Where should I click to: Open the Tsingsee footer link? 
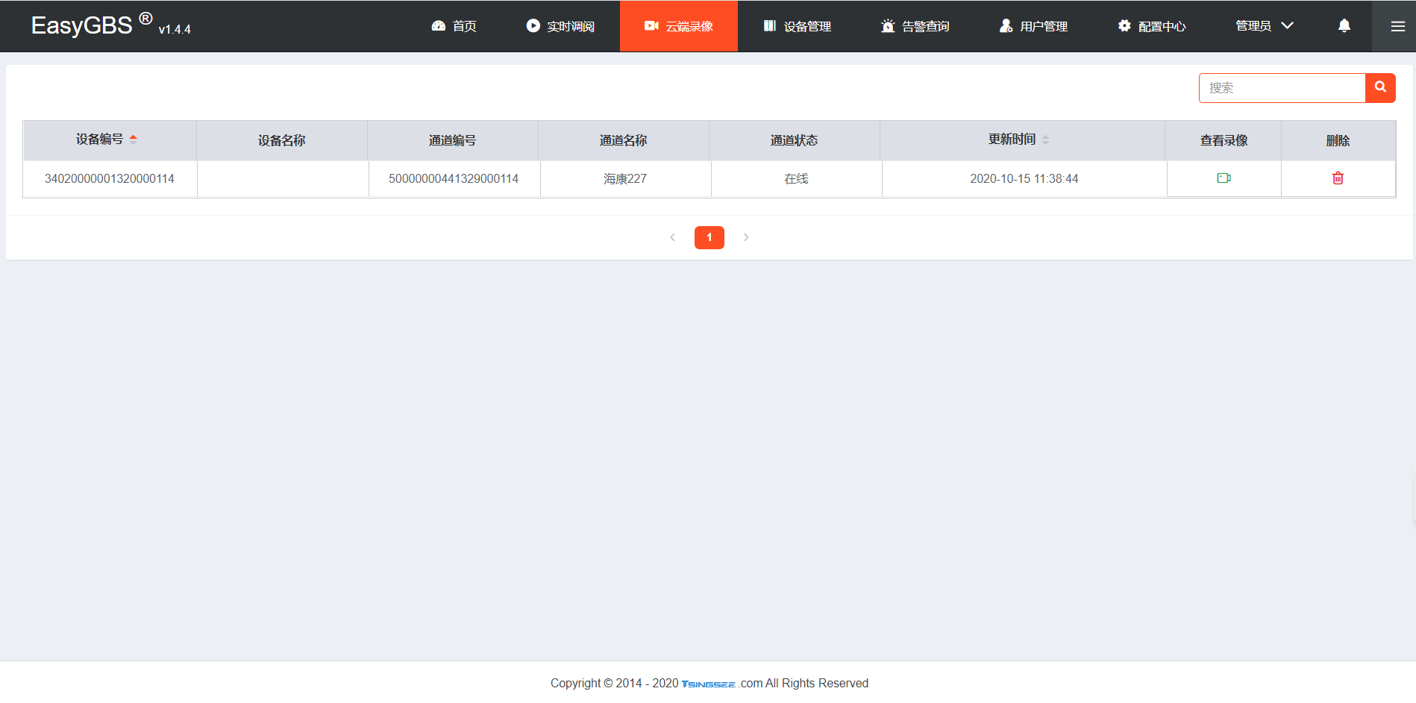pyautogui.click(x=708, y=684)
